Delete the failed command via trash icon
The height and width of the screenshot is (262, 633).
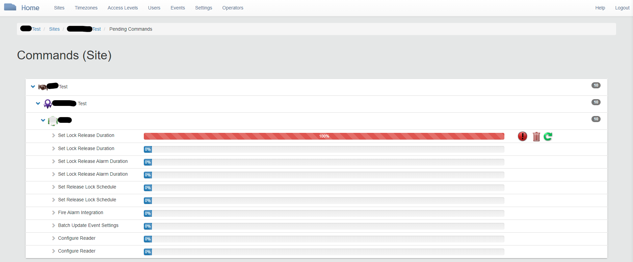coord(536,136)
